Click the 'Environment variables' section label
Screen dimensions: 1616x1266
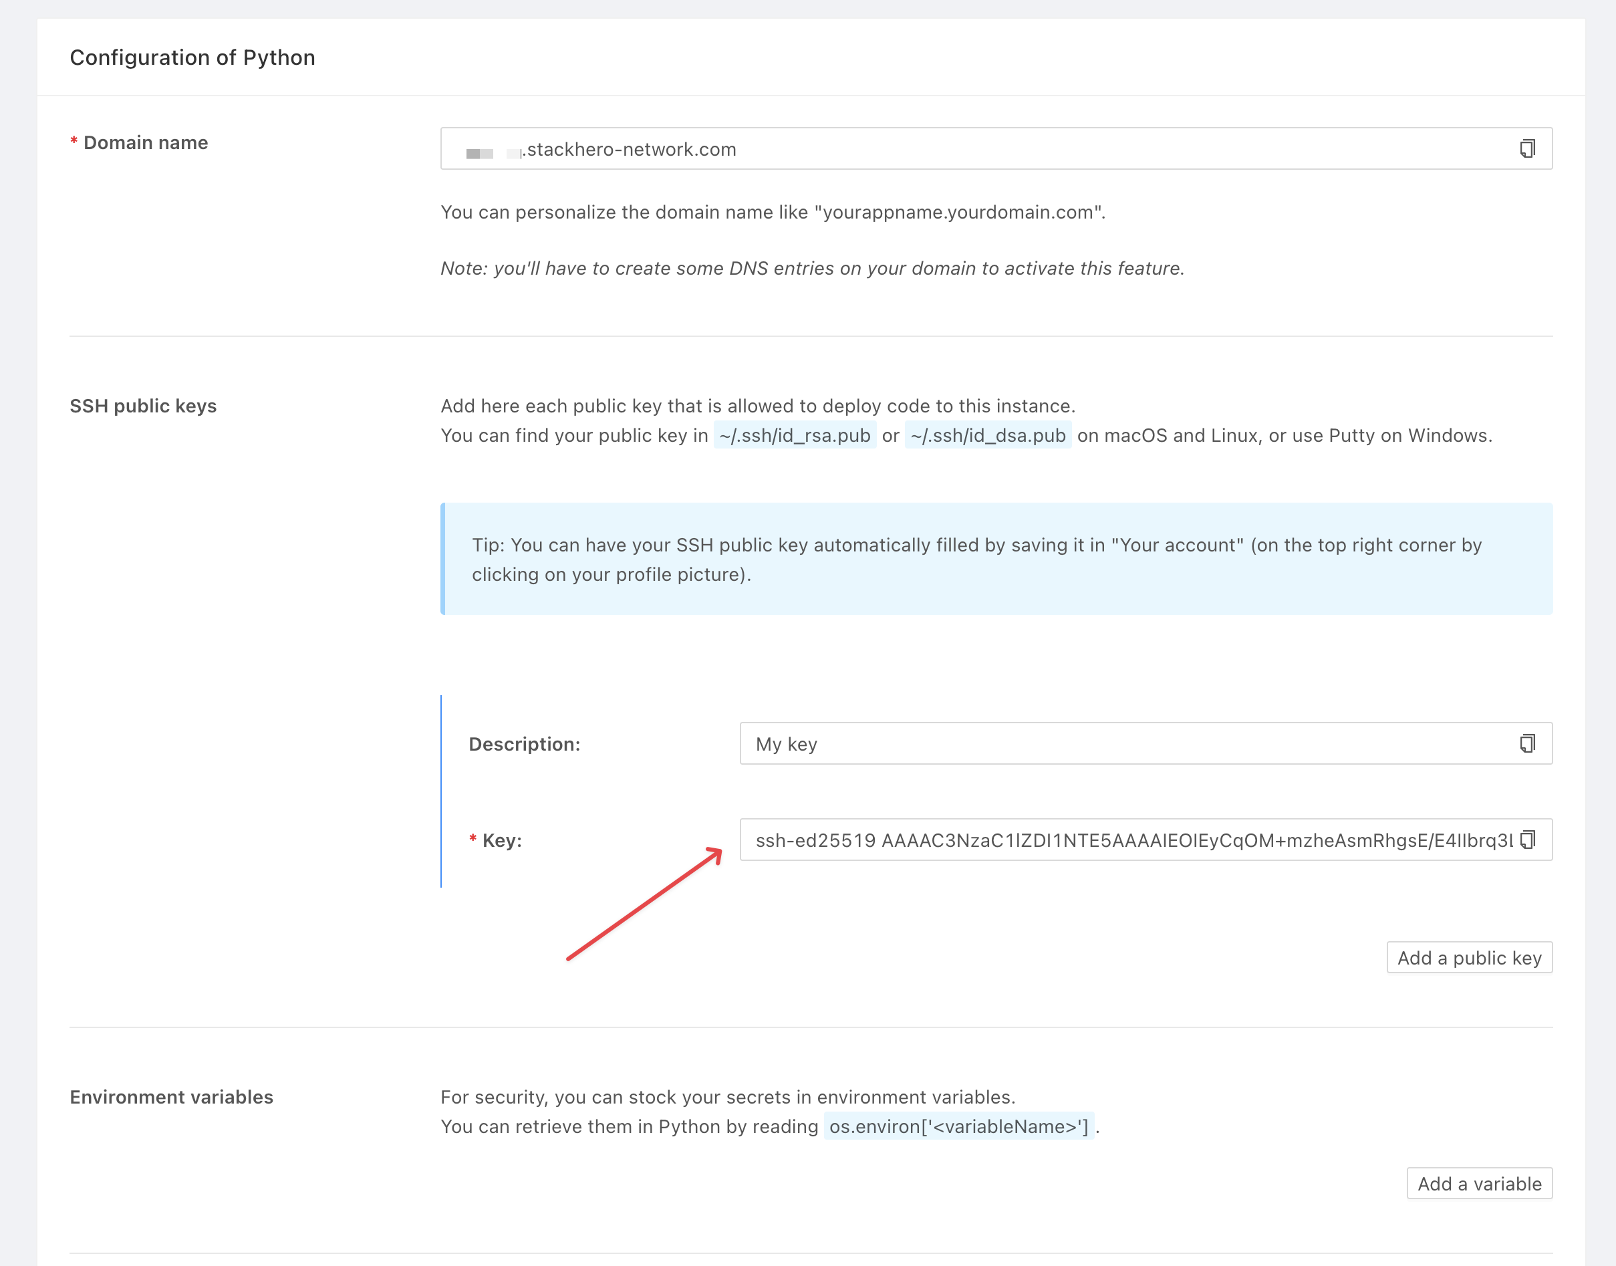click(171, 1097)
